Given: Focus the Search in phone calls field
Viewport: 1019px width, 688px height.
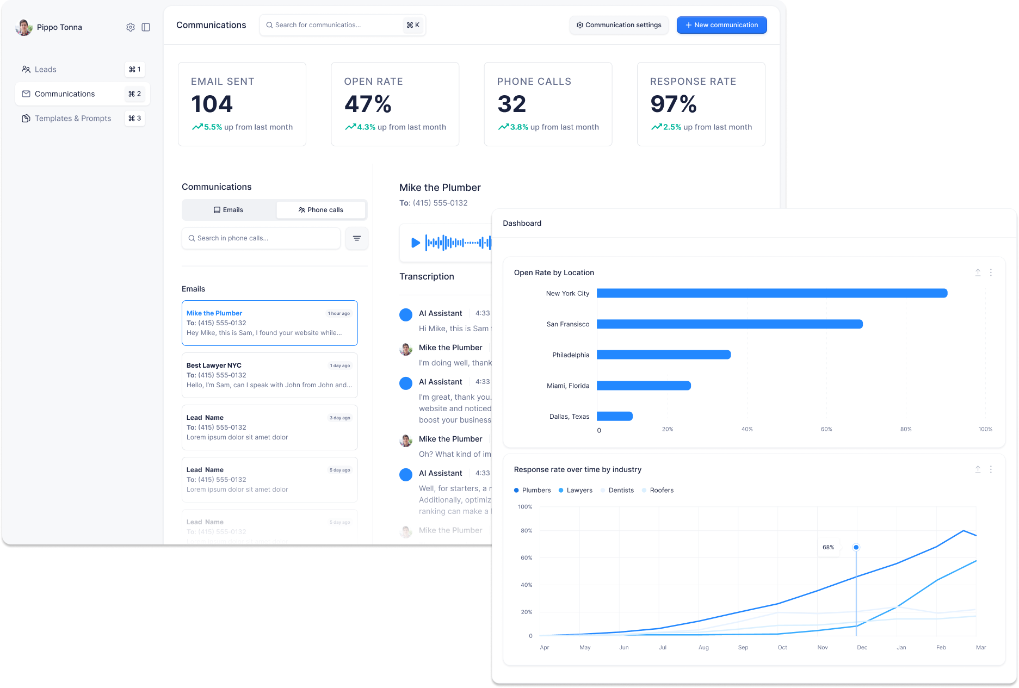Looking at the screenshot, I should click(261, 238).
